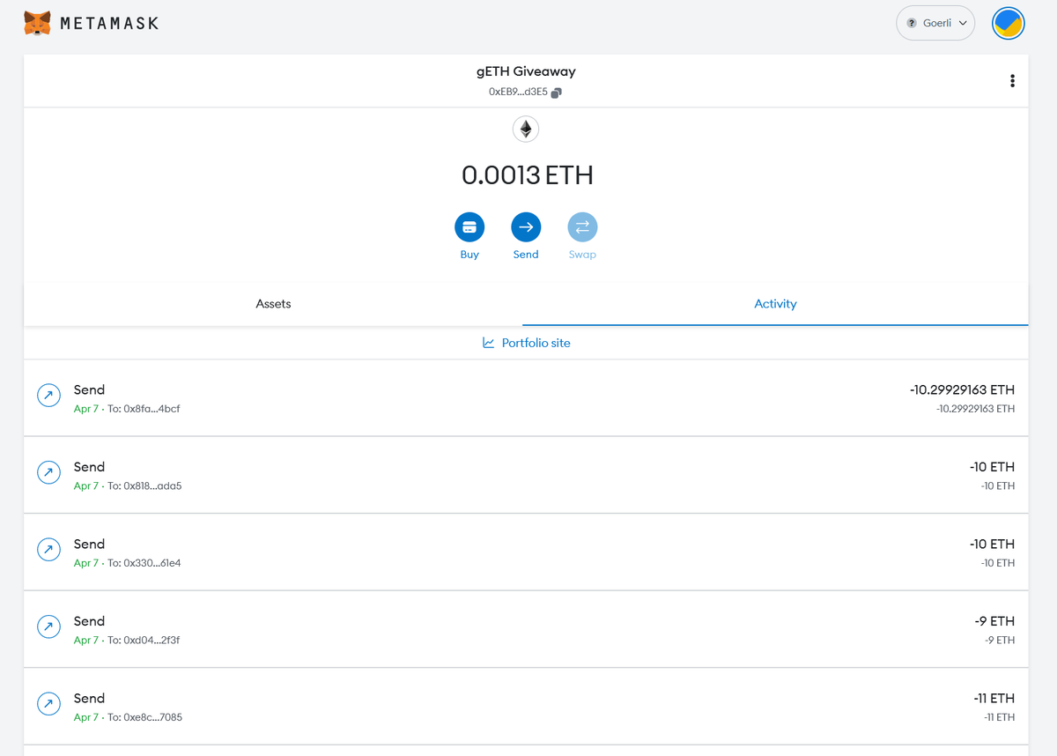Click the chart icon beside Portfolio site
Viewport: 1057px width, 756px height.
click(489, 343)
